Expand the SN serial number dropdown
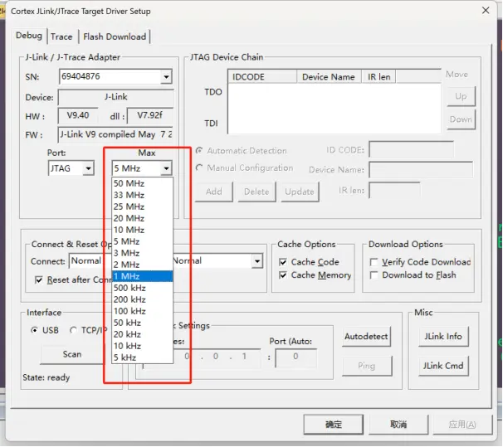Viewport: 503px width, 447px height. click(166, 77)
